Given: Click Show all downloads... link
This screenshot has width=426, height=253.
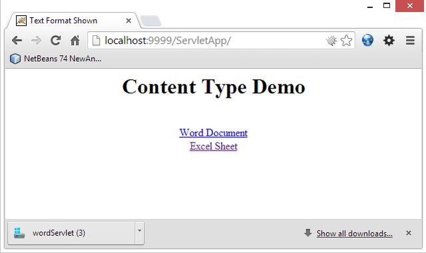Looking at the screenshot, I should click(x=354, y=234).
